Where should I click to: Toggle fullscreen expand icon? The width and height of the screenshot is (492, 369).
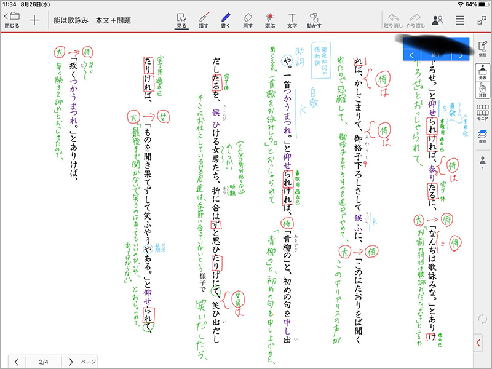coord(482,20)
